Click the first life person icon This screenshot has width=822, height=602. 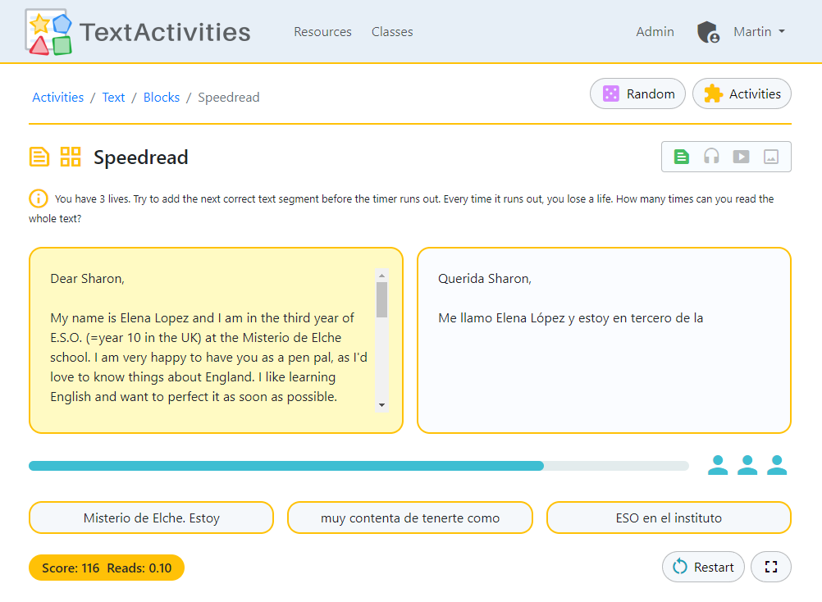pos(718,465)
